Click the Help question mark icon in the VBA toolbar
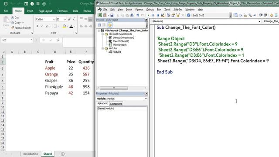Image resolution: width=279 pixels, height=157 pixels. 188,15
